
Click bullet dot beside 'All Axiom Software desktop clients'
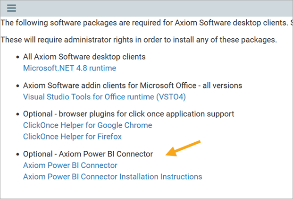click(x=18, y=57)
